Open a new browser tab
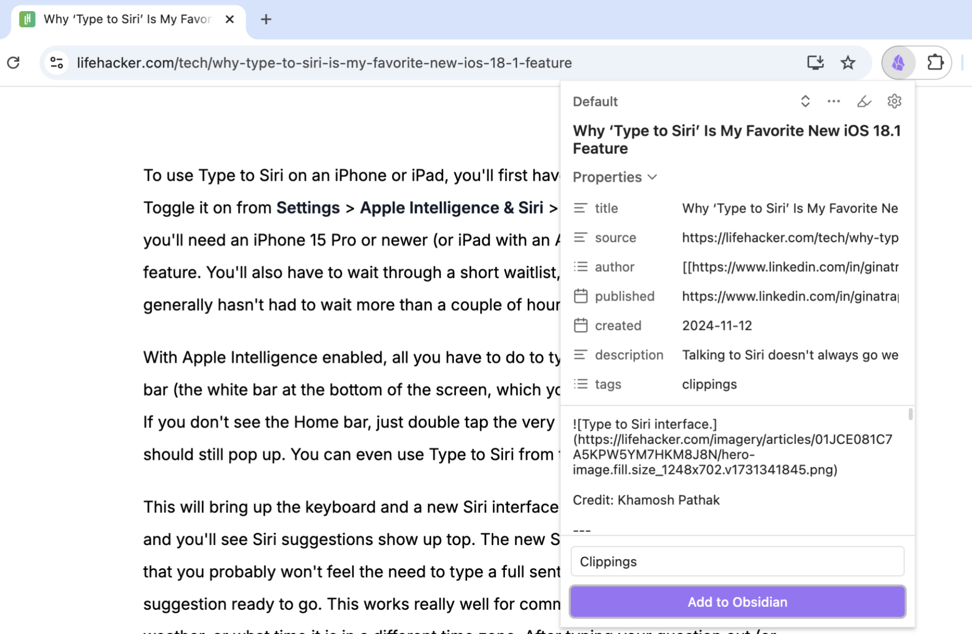The height and width of the screenshot is (634, 972). (x=266, y=19)
